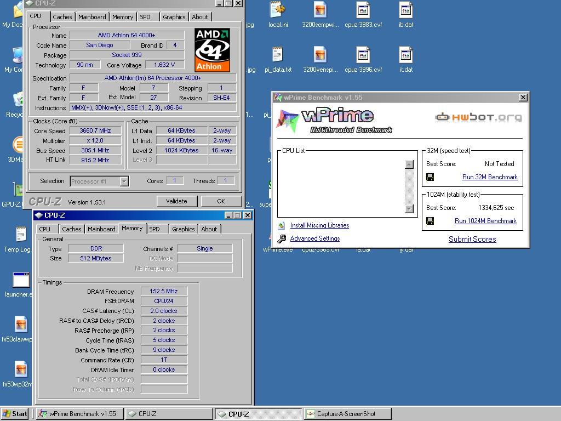Select Mainboard tab in lower CPU-Z window

[x=101, y=229]
